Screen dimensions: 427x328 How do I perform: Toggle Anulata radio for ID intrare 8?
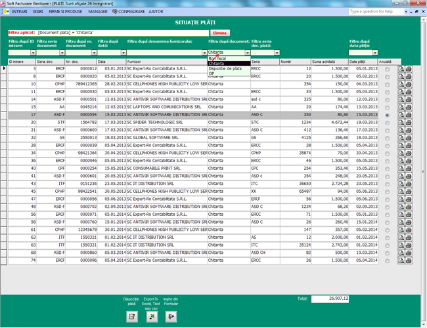387,77
